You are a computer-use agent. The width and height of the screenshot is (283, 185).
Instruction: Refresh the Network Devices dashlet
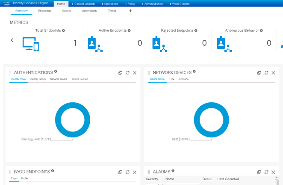pyautogui.click(x=266, y=73)
